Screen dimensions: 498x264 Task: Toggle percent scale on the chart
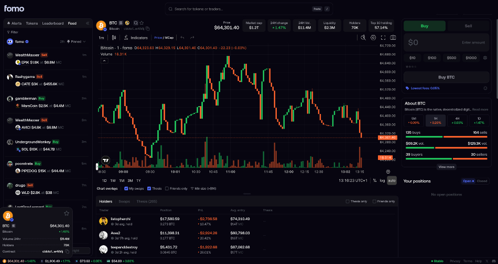[375, 180]
